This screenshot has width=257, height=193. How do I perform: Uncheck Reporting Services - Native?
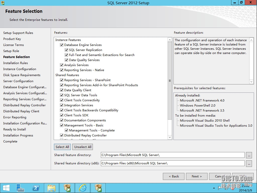click(x=62, y=70)
